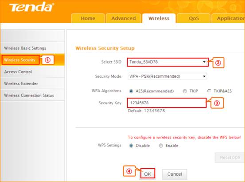Open the Select SSID dropdown
Image resolution: width=245 pixels, height=182 pixels.
167,62
